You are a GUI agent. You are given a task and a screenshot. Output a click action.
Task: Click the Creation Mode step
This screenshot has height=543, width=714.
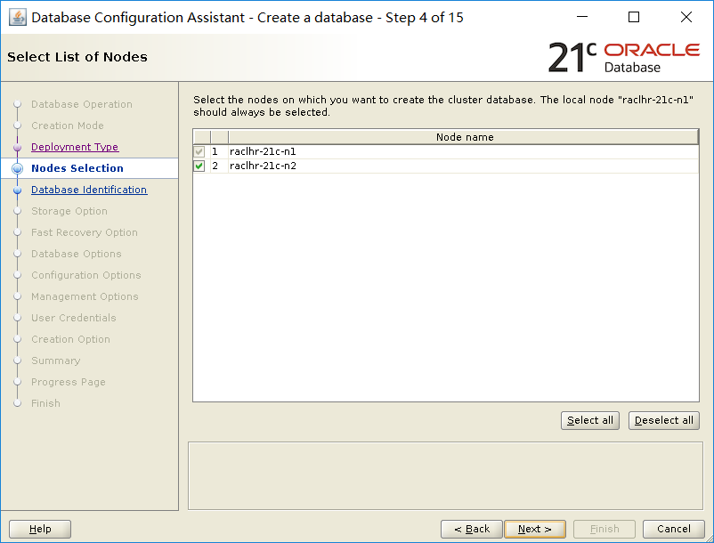(x=68, y=126)
